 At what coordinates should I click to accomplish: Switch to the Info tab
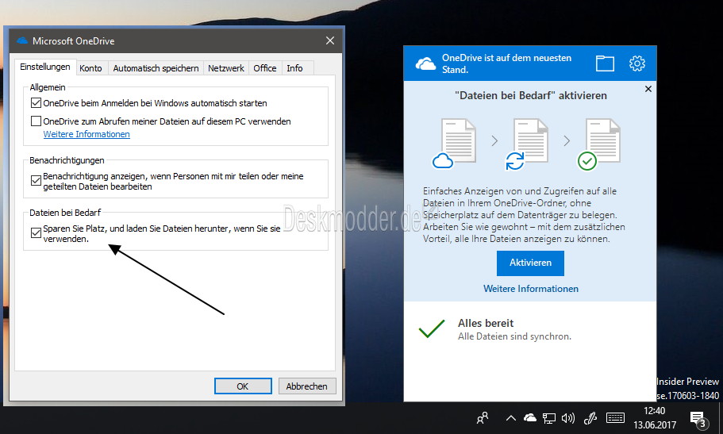tap(294, 68)
